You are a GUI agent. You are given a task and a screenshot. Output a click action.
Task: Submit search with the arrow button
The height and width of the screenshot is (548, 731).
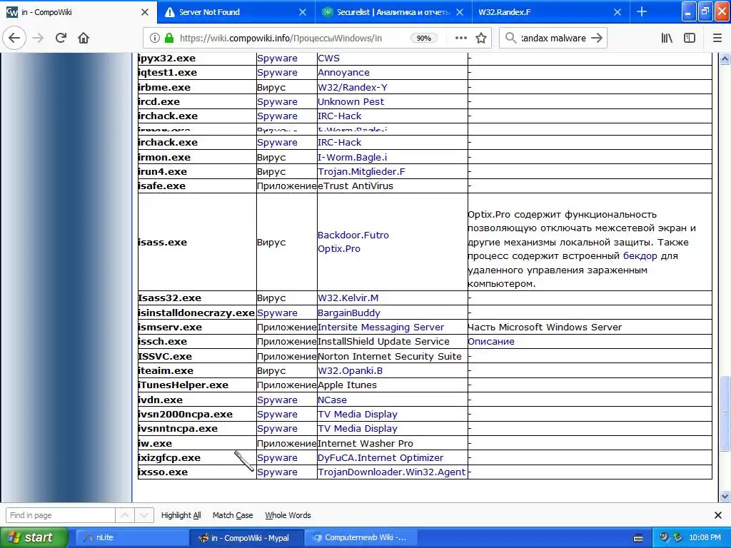point(597,38)
